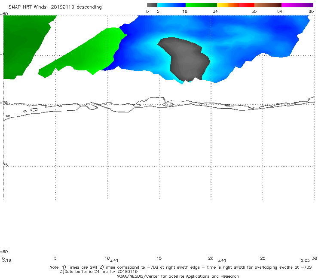The height and width of the screenshot is (279, 318).
Task: Click the brown 50–64 color bar segment
Action: (268, 5)
